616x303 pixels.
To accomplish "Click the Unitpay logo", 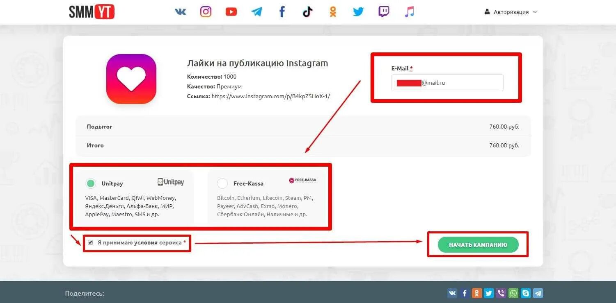I will tap(171, 182).
